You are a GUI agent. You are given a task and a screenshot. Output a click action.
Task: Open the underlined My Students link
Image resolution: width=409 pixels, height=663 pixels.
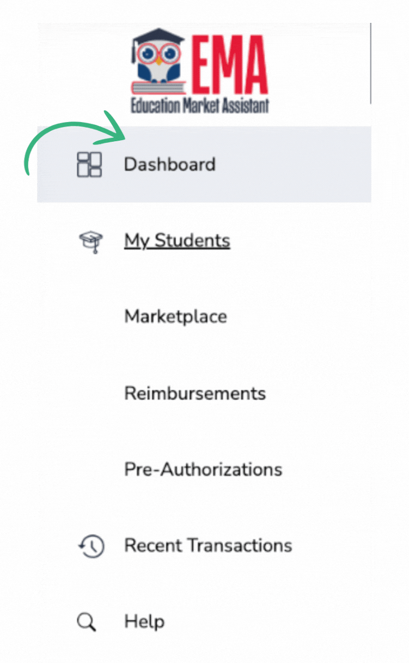point(177,240)
